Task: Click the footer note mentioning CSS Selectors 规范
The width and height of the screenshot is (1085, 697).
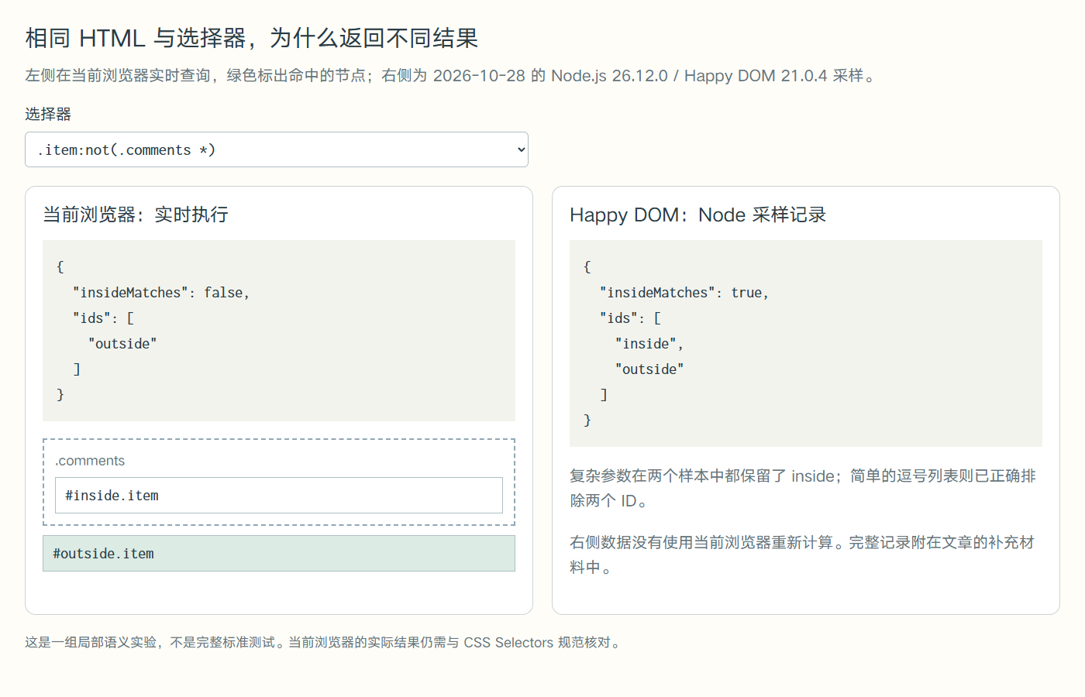Action: (324, 642)
